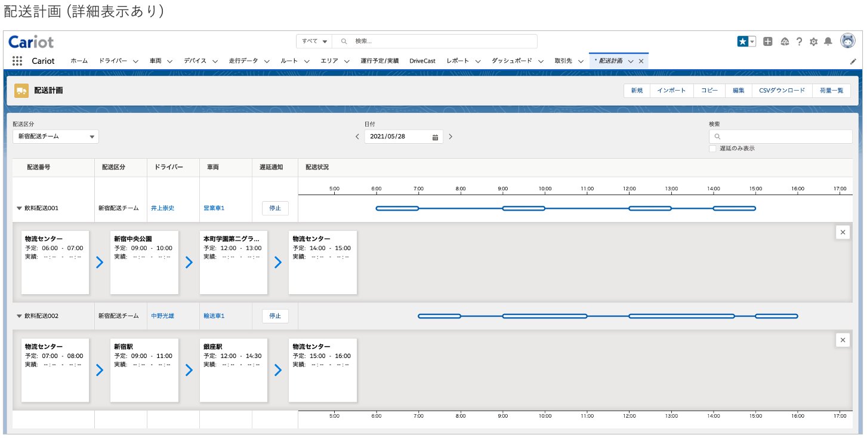Click the 荷量一覧 button
The height and width of the screenshot is (438, 867).
pos(831,91)
